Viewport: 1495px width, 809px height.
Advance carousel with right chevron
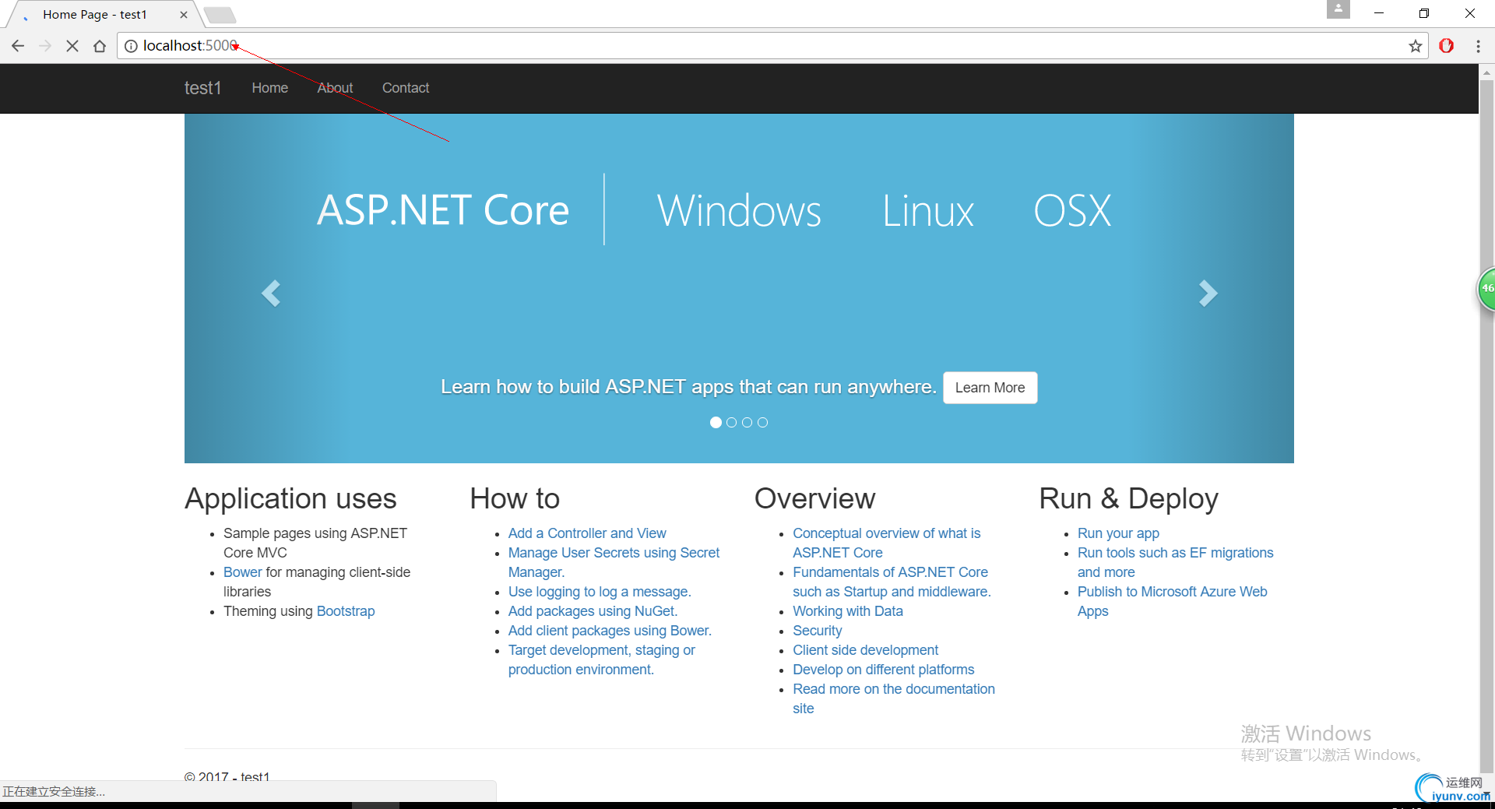(1208, 294)
